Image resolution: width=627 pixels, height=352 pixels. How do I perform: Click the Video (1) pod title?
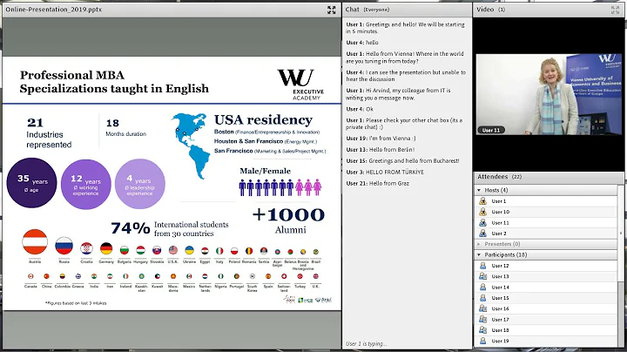pyautogui.click(x=490, y=10)
